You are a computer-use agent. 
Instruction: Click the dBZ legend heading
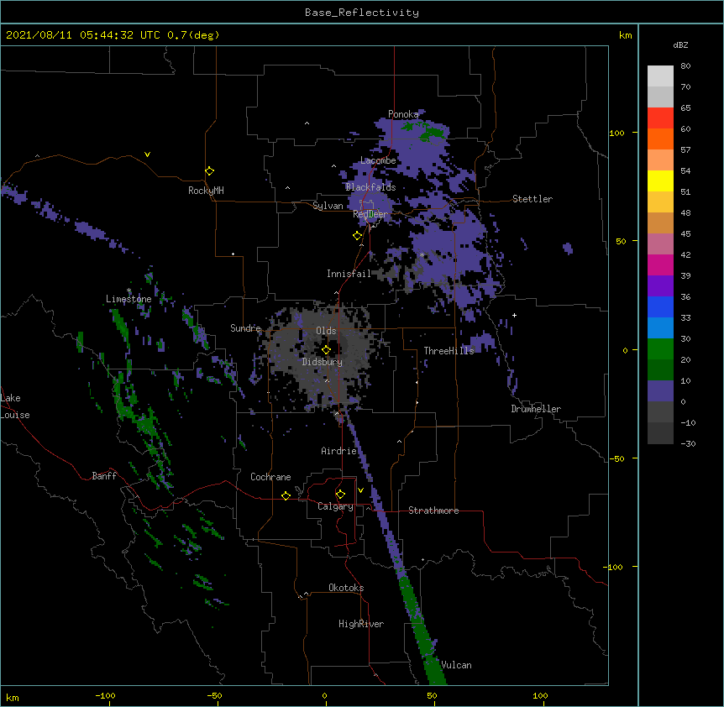click(x=680, y=45)
